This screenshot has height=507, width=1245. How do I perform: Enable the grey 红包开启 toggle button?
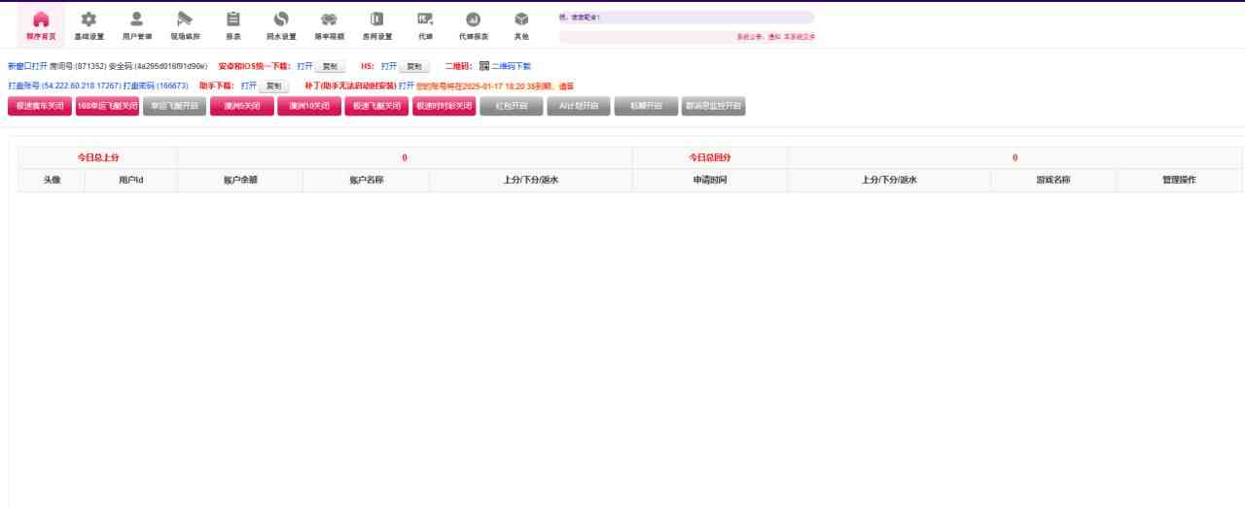pyautogui.click(x=512, y=107)
